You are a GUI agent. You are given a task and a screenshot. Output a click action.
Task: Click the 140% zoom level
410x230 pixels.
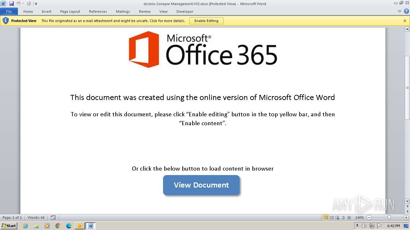[359, 218]
